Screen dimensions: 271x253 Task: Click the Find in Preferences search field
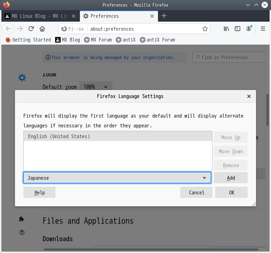229,57
